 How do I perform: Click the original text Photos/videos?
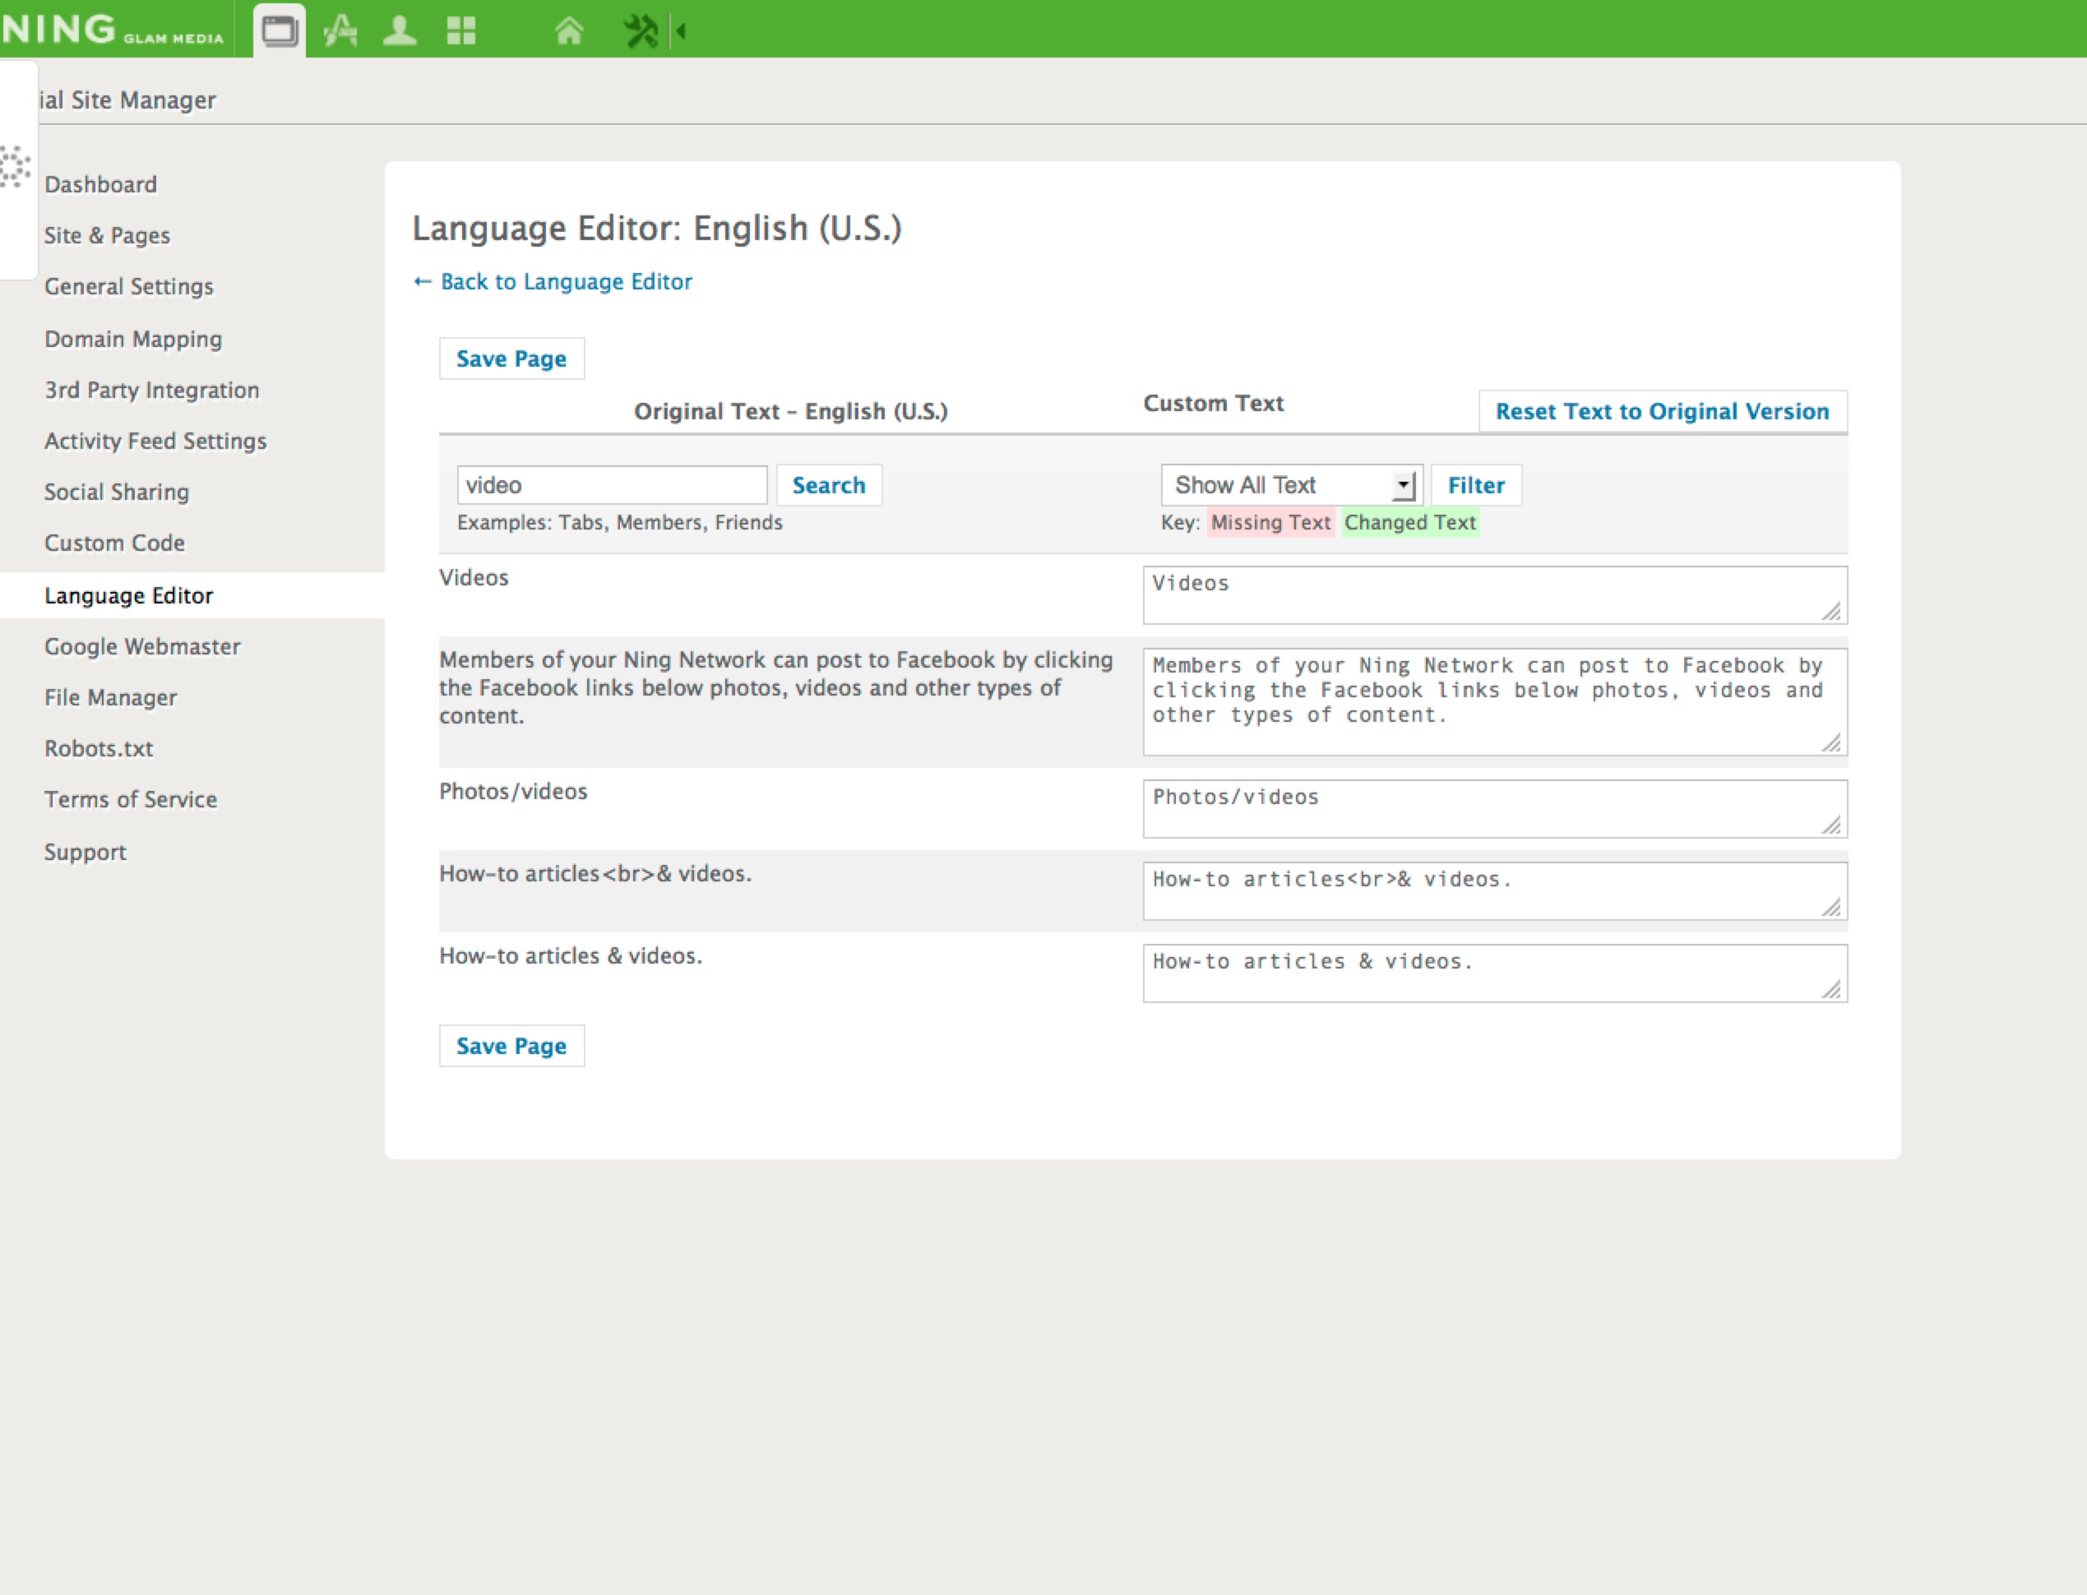[514, 792]
